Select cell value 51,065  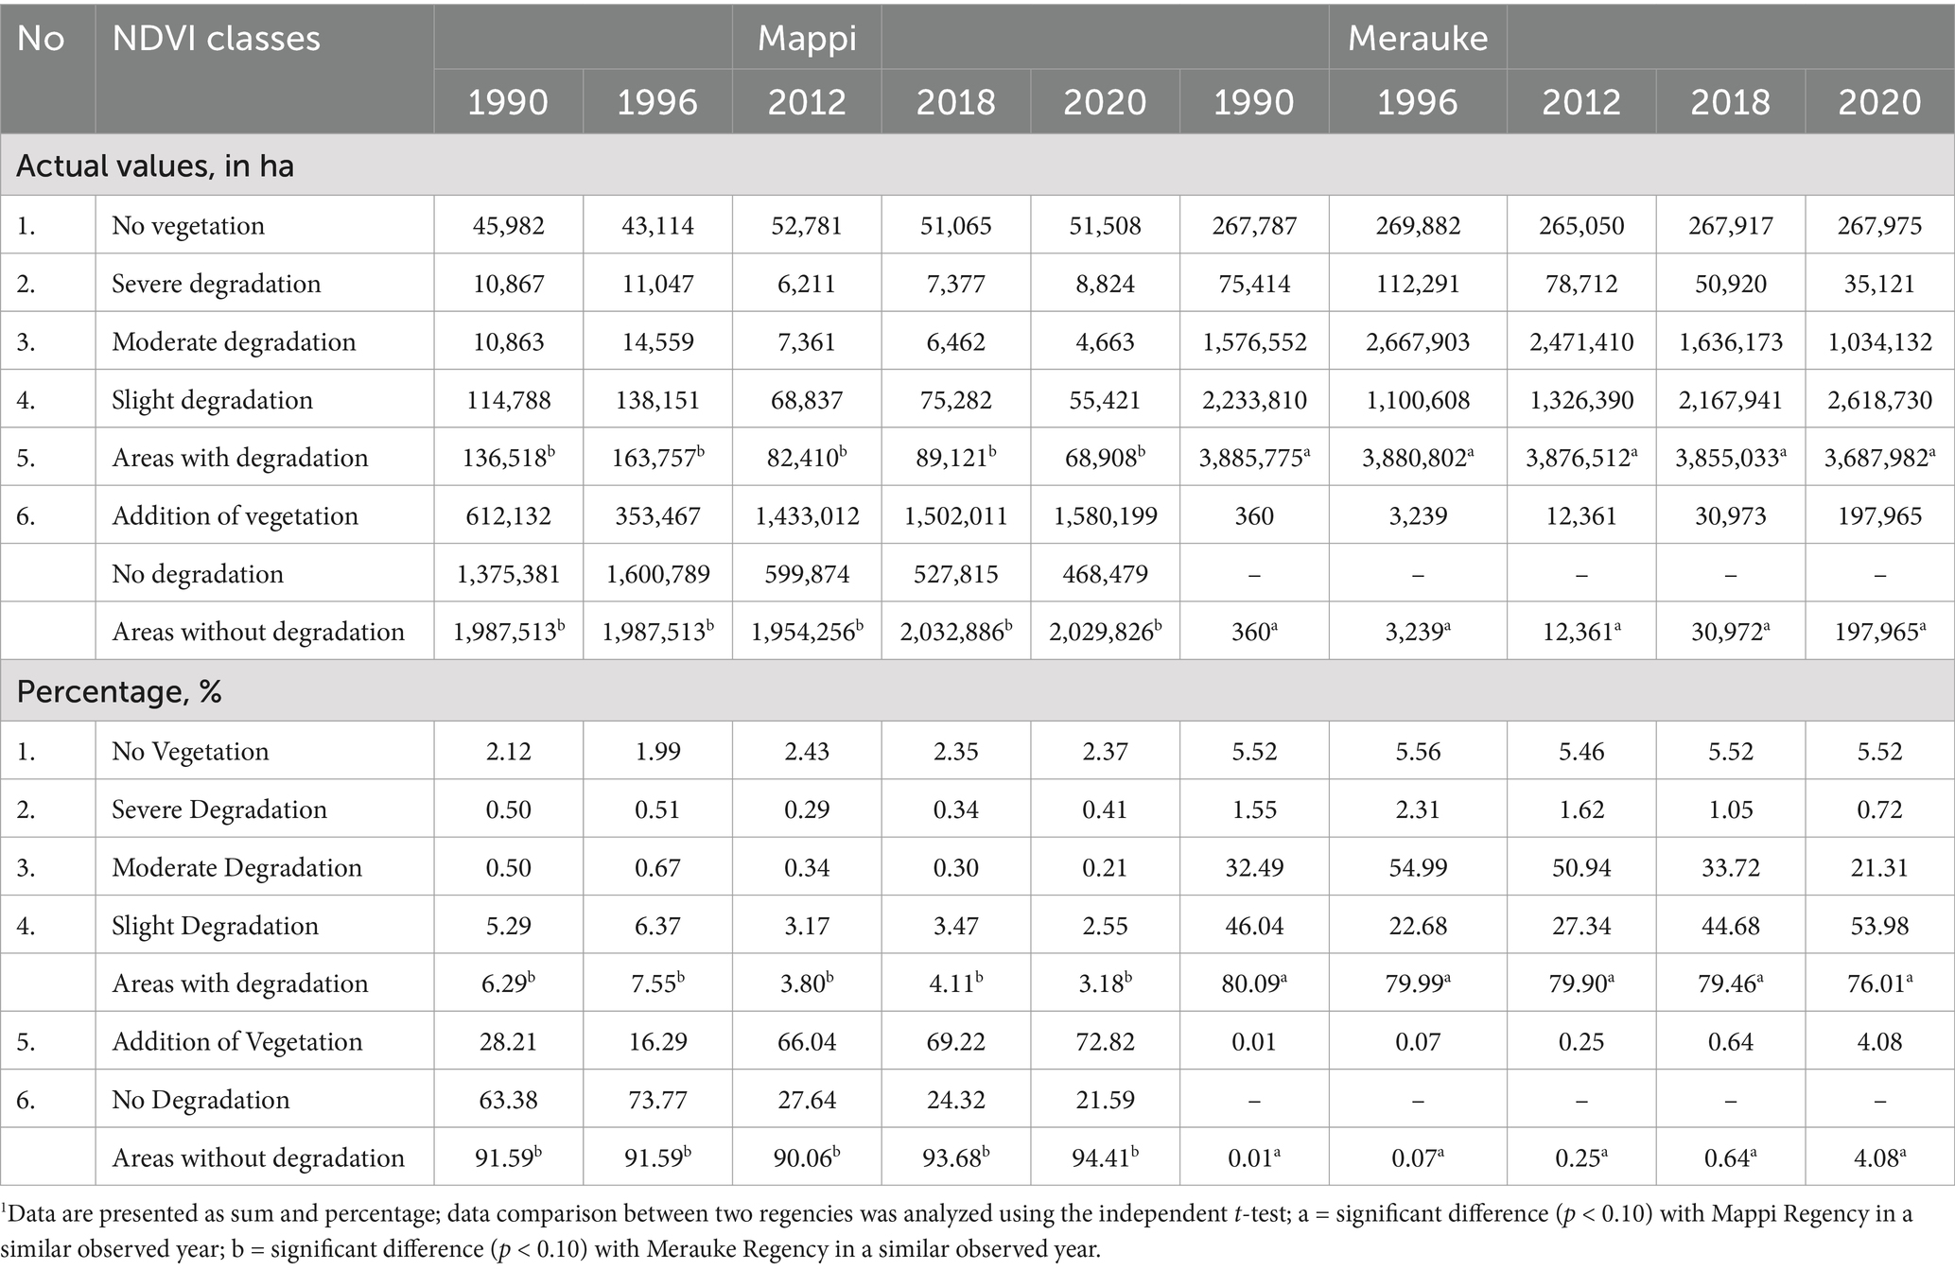(x=955, y=226)
